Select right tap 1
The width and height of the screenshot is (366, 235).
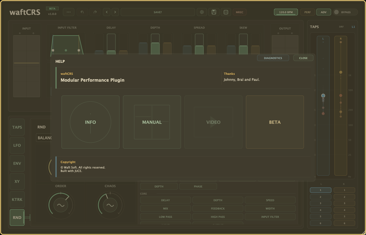(x=344, y=190)
